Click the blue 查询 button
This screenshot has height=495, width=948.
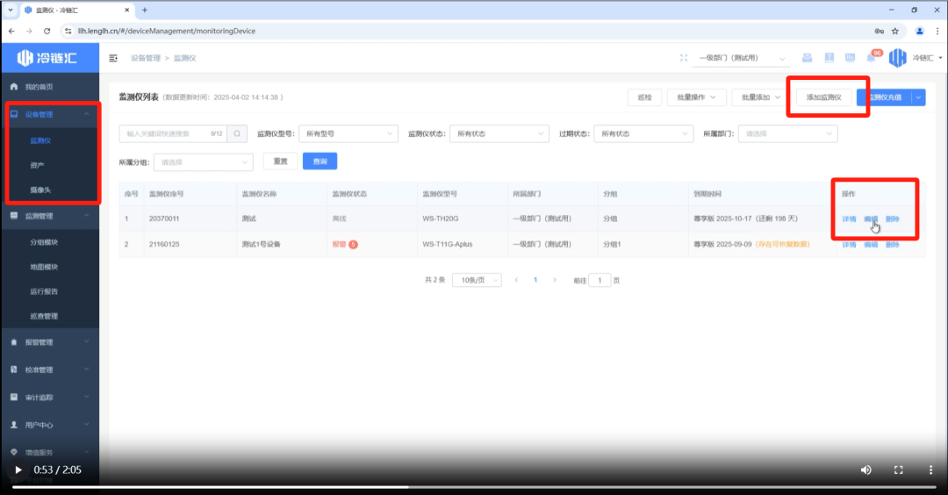tap(320, 161)
